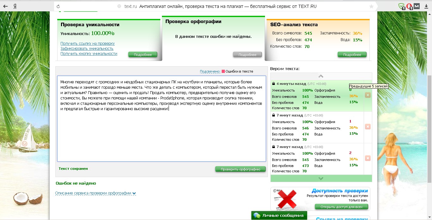Delete the second 7 минут назад version
The image size is (432, 220).
point(367,158)
